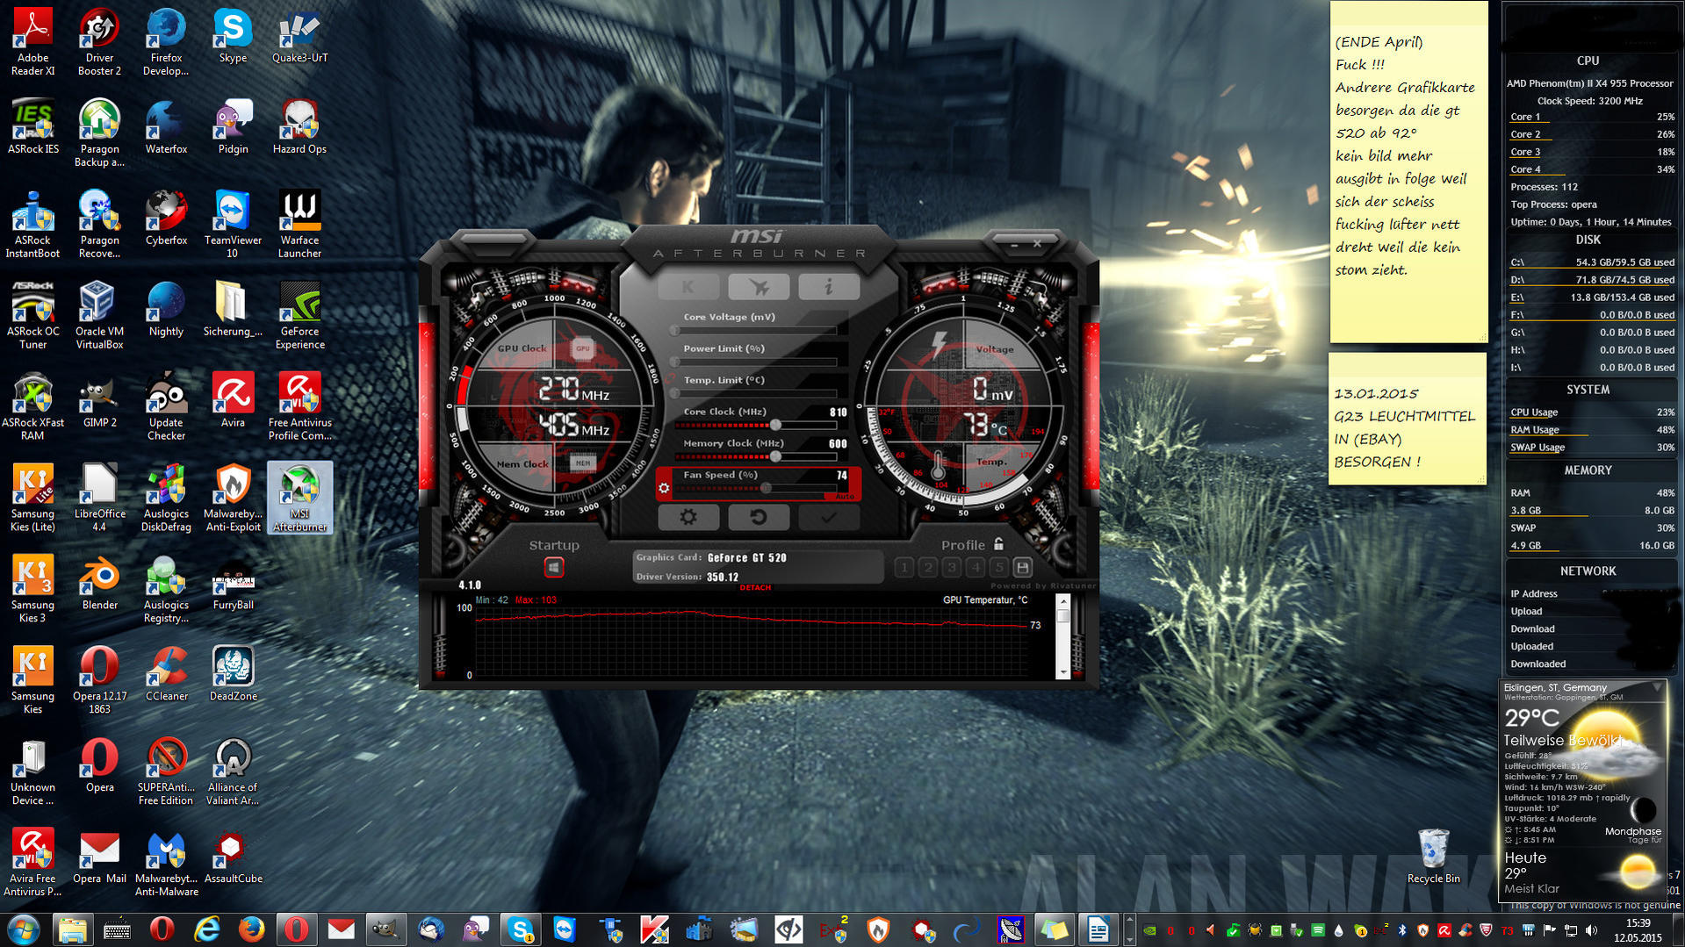Click the 'RAM Usage' entry in SYSTEM gadget
The image size is (1685, 947).
(1591, 430)
